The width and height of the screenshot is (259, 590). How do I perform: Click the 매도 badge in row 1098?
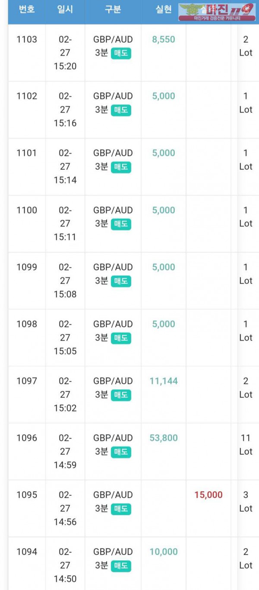tap(121, 338)
